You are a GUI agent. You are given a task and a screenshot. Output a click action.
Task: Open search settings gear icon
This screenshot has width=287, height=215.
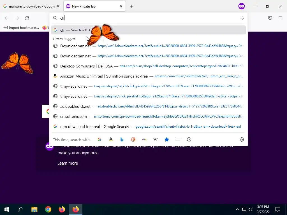coord(242,139)
